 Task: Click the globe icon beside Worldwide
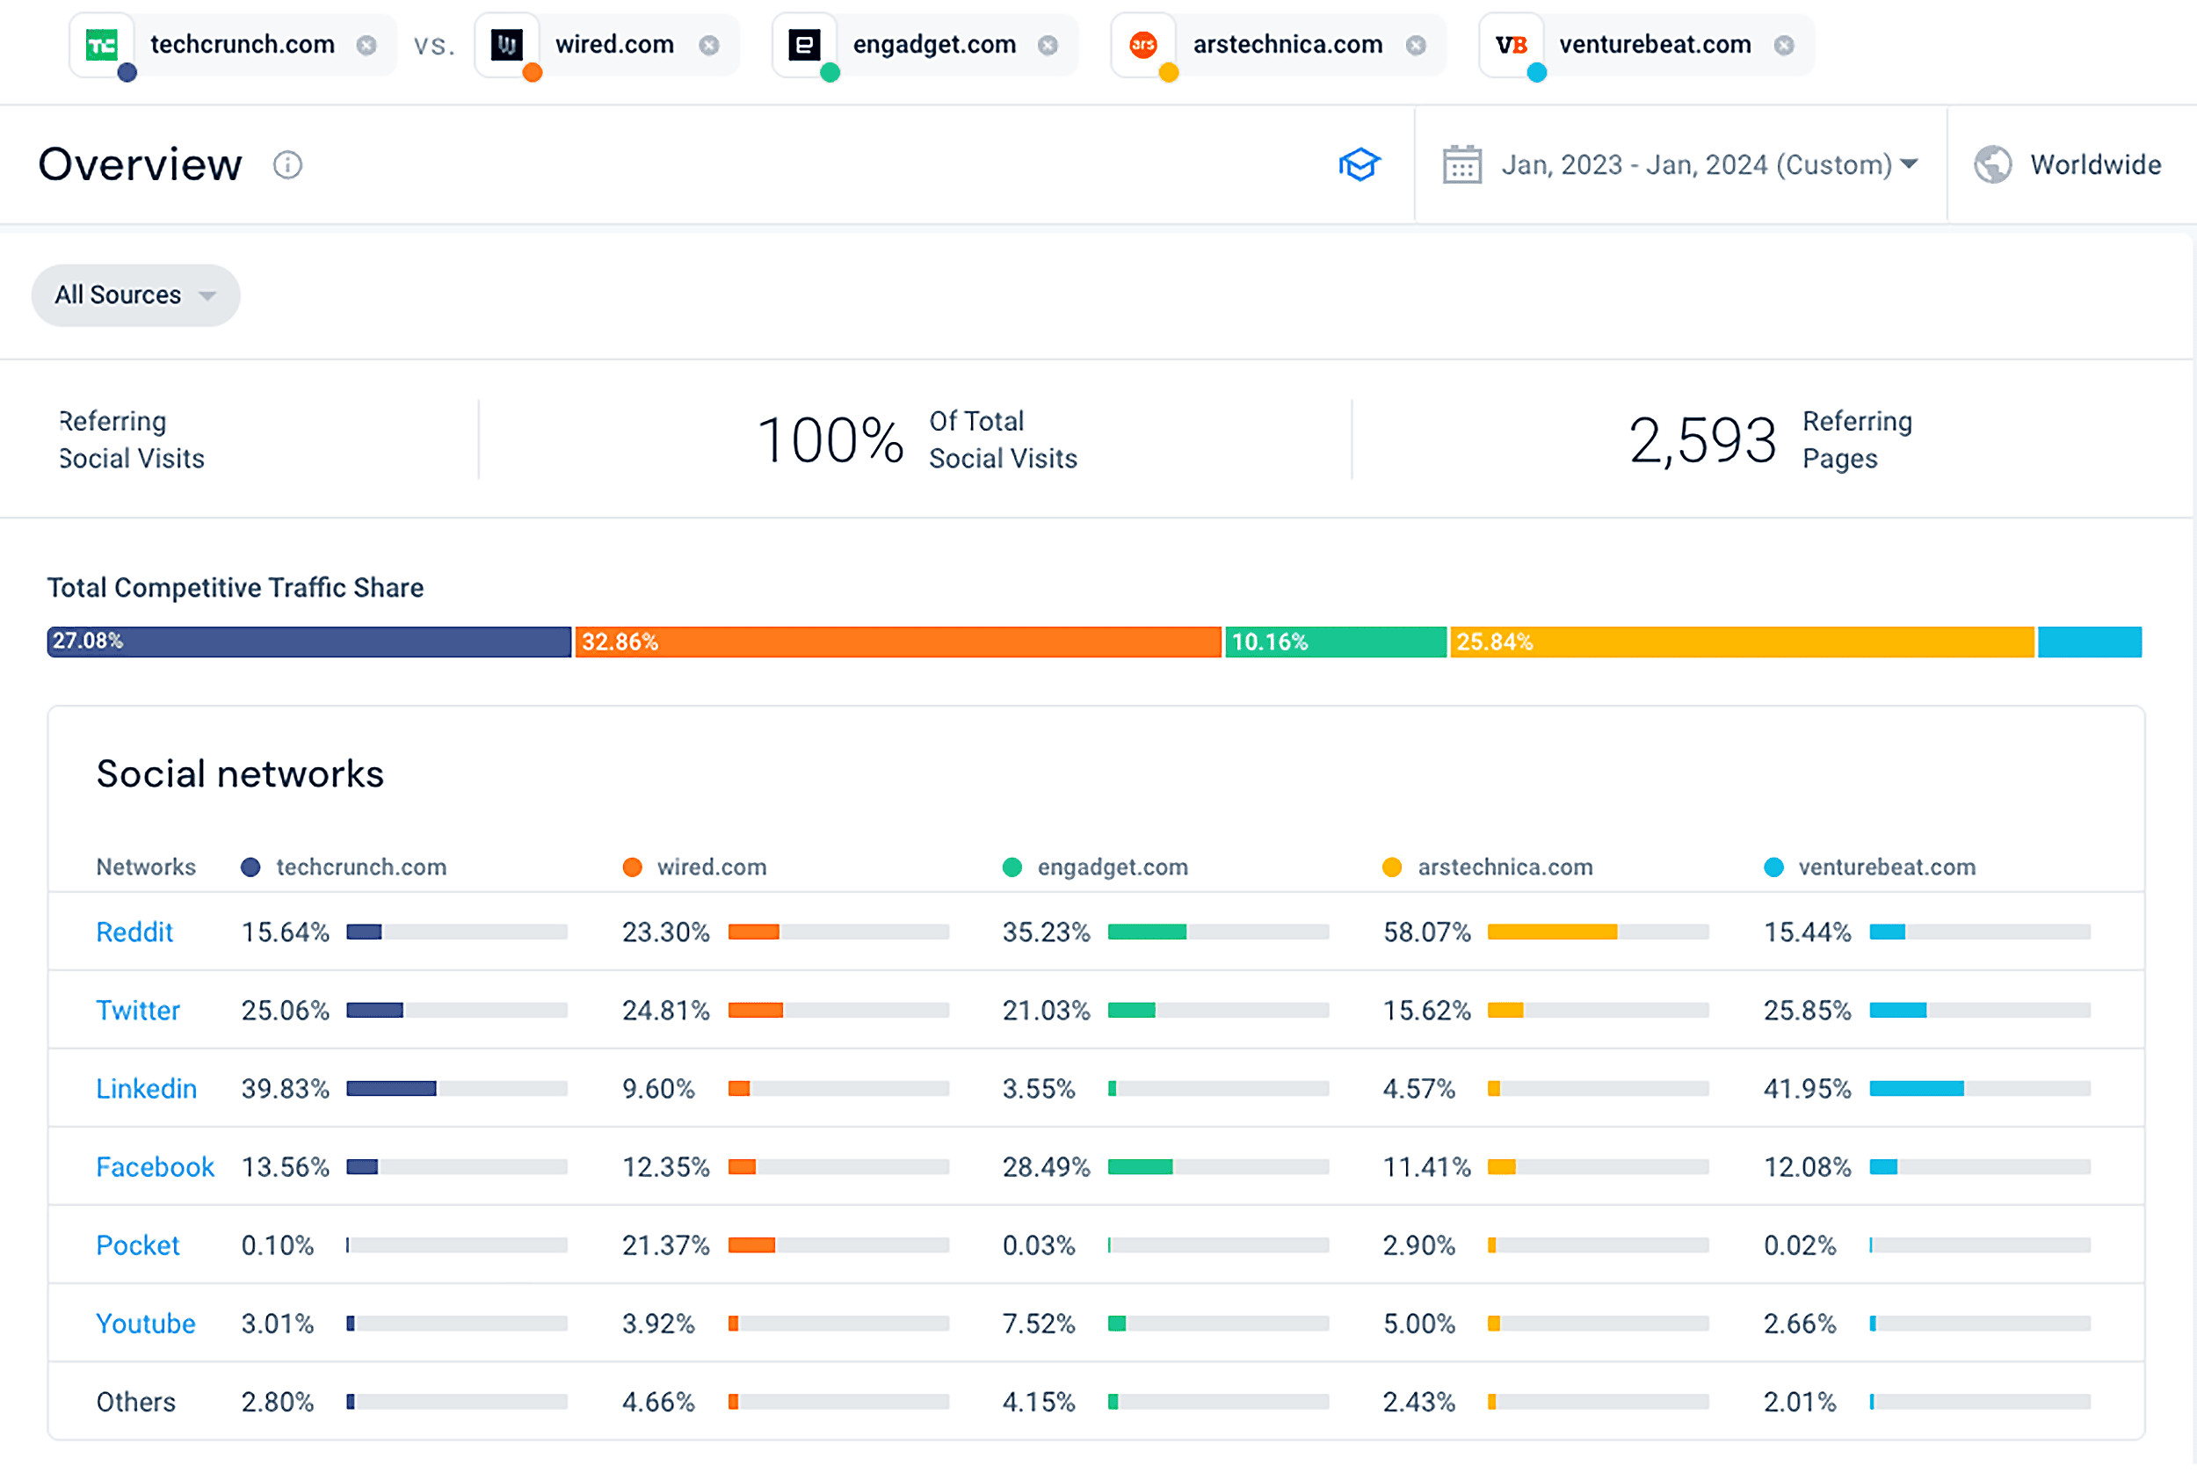click(x=1993, y=164)
